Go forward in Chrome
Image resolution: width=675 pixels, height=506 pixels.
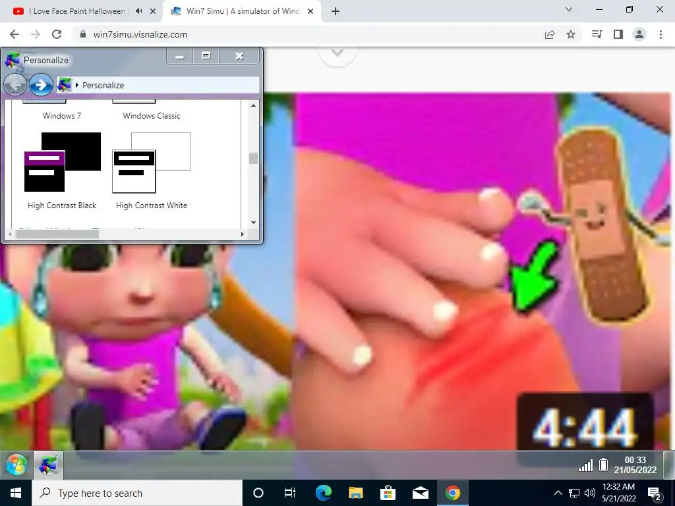click(x=36, y=34)
